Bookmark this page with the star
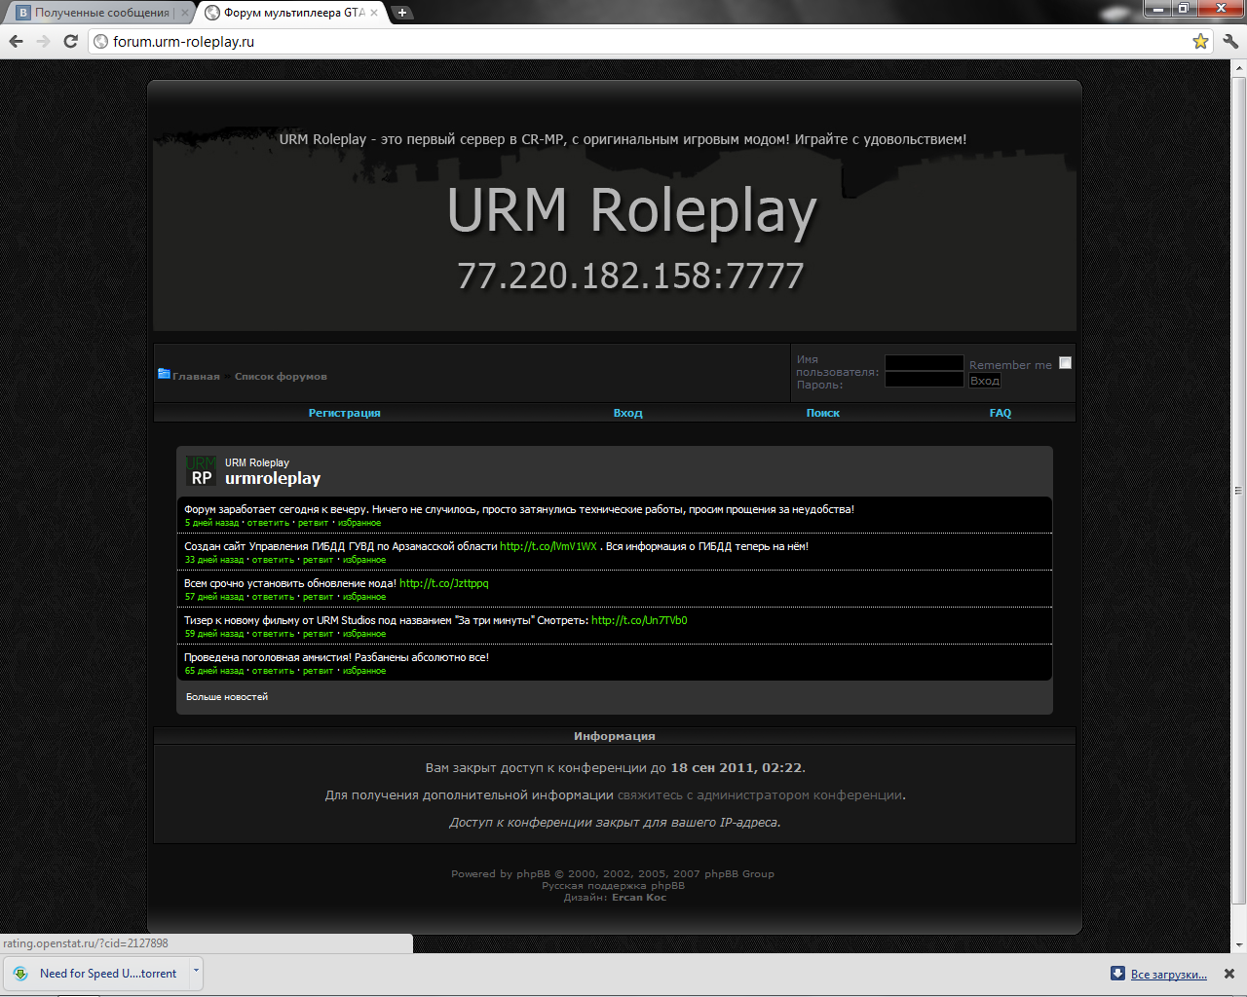 (x=1200, y=41)
